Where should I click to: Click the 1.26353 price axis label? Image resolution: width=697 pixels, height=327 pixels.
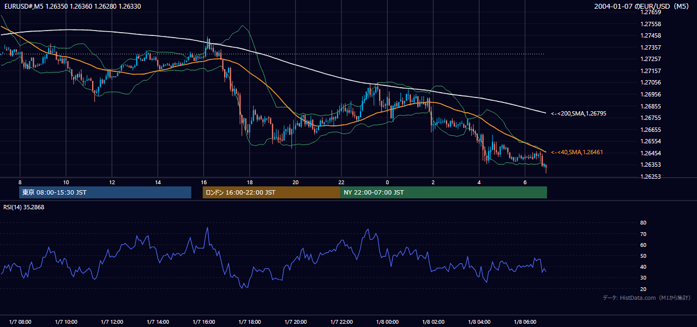(651, 165)
